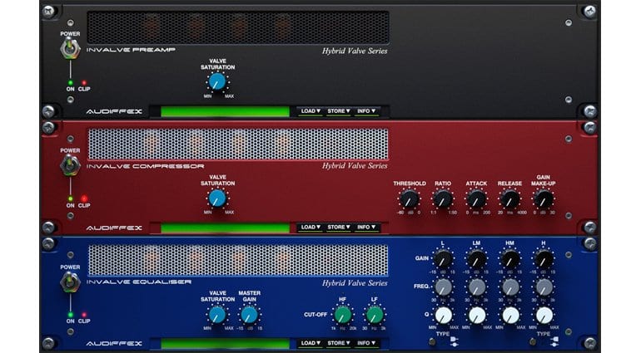Viewport: 641px width, 353px height.
Task: Click the L band peak type icon
Action: click(455, 345)
